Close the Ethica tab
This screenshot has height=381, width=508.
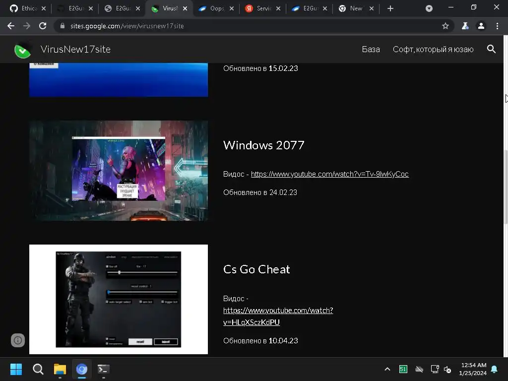coord(44,8)
